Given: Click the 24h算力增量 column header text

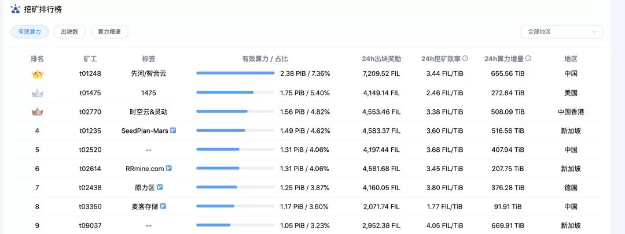Looking at the screenshot, I should [x=504, y=59].
